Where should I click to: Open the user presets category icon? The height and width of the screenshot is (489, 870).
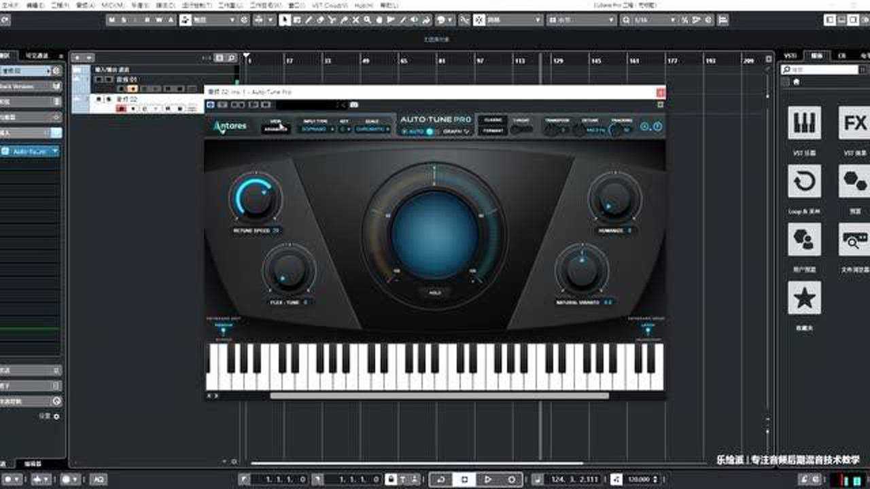804,239
